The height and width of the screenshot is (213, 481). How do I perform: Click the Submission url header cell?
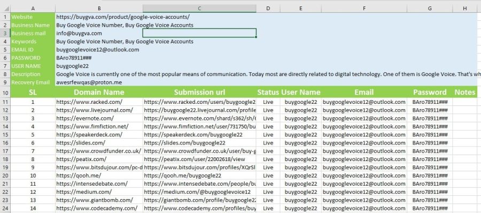(199, 92)
